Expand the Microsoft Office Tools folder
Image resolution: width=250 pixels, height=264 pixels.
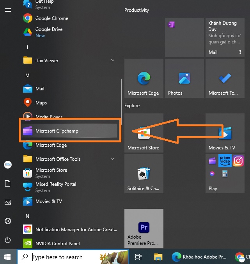coord(113,159)
